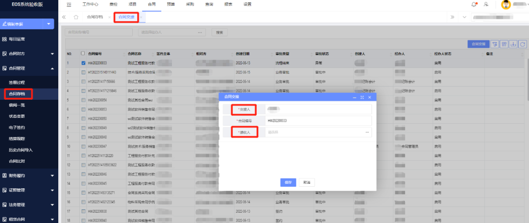Click the 证照管理 sidebar icon

coord(4,190)
